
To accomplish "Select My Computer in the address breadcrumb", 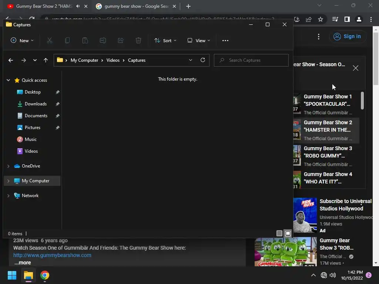I will (x=84, y=60).
